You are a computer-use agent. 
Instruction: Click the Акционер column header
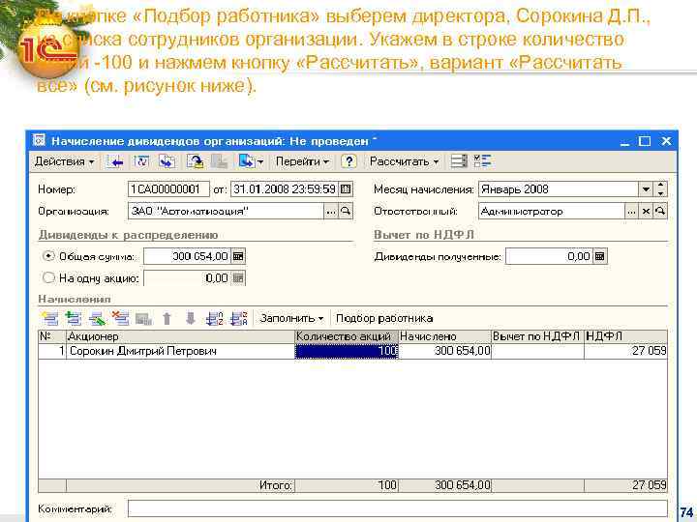(180, 336)
